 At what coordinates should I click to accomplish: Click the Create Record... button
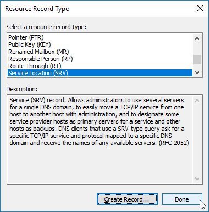127,199
